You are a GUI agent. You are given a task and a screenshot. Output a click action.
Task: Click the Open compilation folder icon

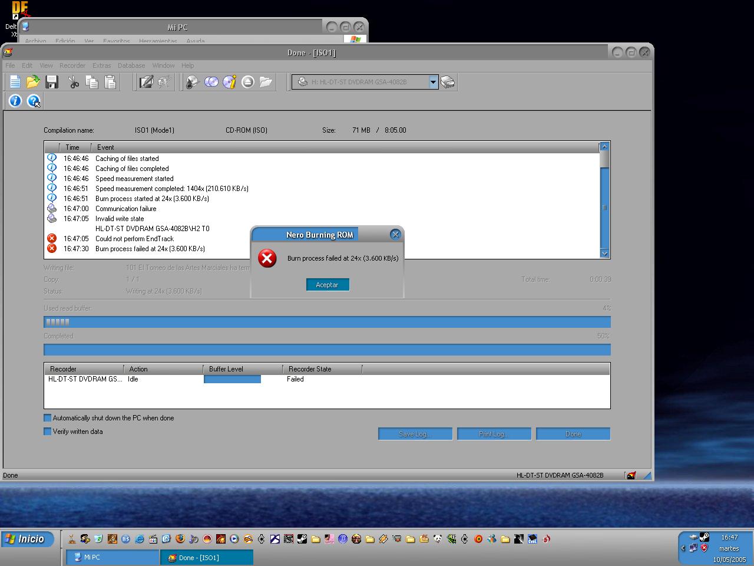(x=33, y=82)
